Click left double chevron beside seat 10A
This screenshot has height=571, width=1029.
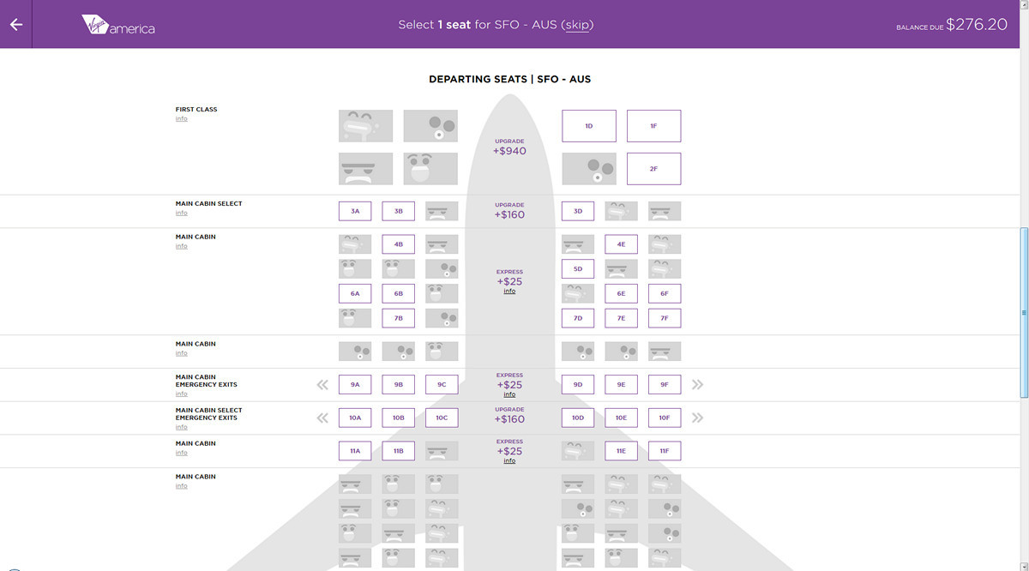(x=322, y=418)
